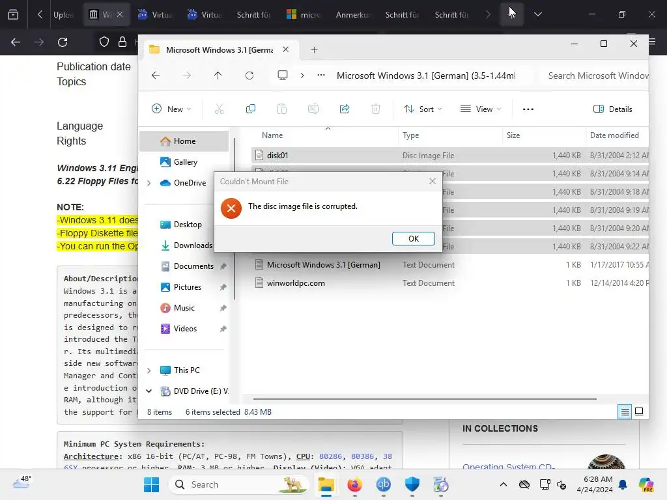
Task: Sort by the Date modified column header
Action: [614, 135]
